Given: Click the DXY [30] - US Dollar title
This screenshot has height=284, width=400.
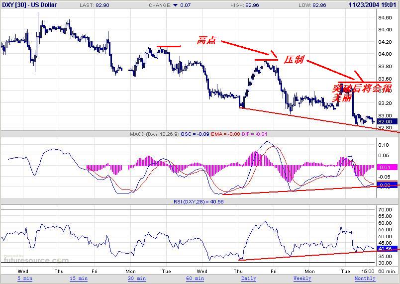Looking at the screenshot, I should (29, 4).
